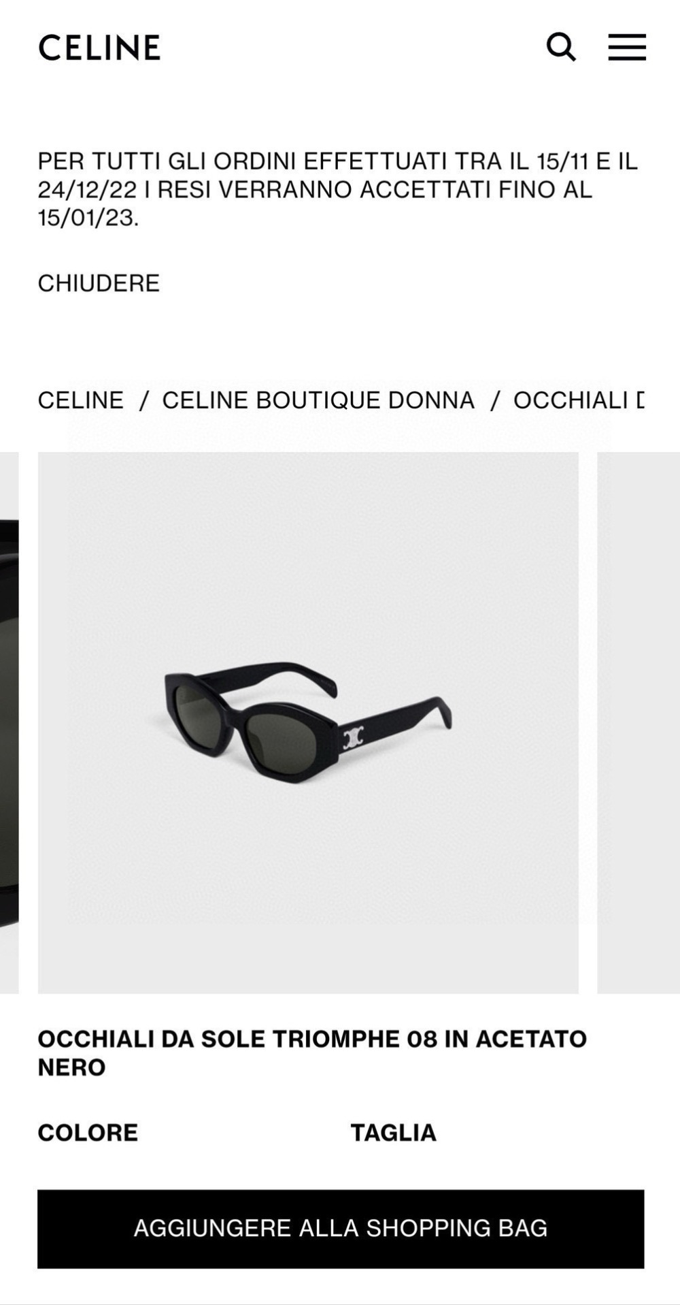The width and height of the screenshot is (680, 1305).
Task: Click the 15/01/23 date in the notice
Action: tap(88, 219)
